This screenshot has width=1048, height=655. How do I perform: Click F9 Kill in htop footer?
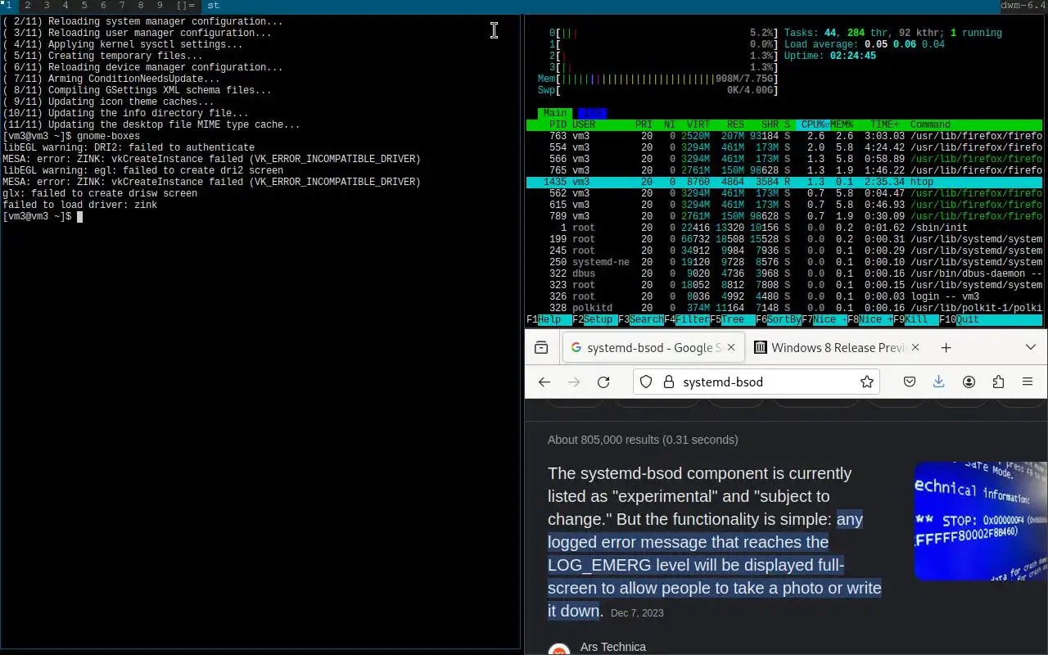tap(916, 320)
